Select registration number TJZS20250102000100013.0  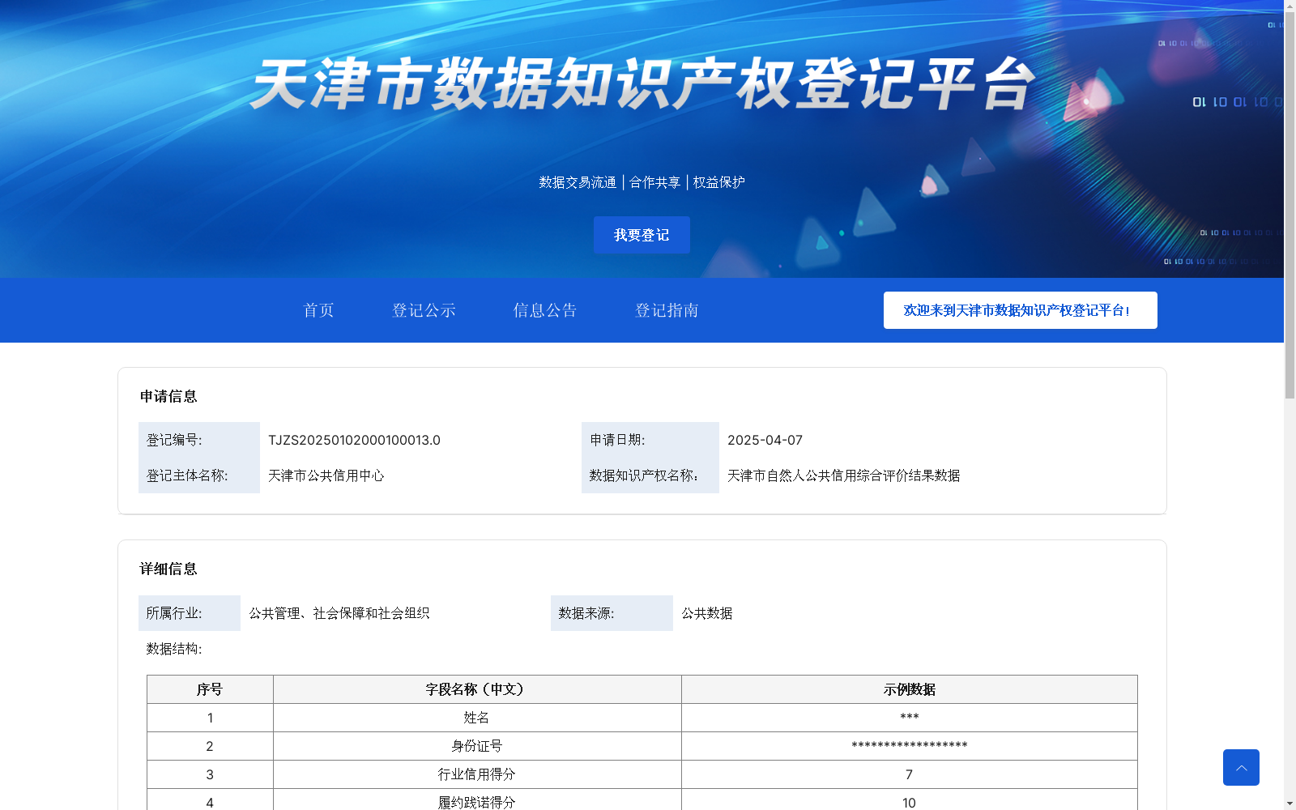tap(354, 440)
